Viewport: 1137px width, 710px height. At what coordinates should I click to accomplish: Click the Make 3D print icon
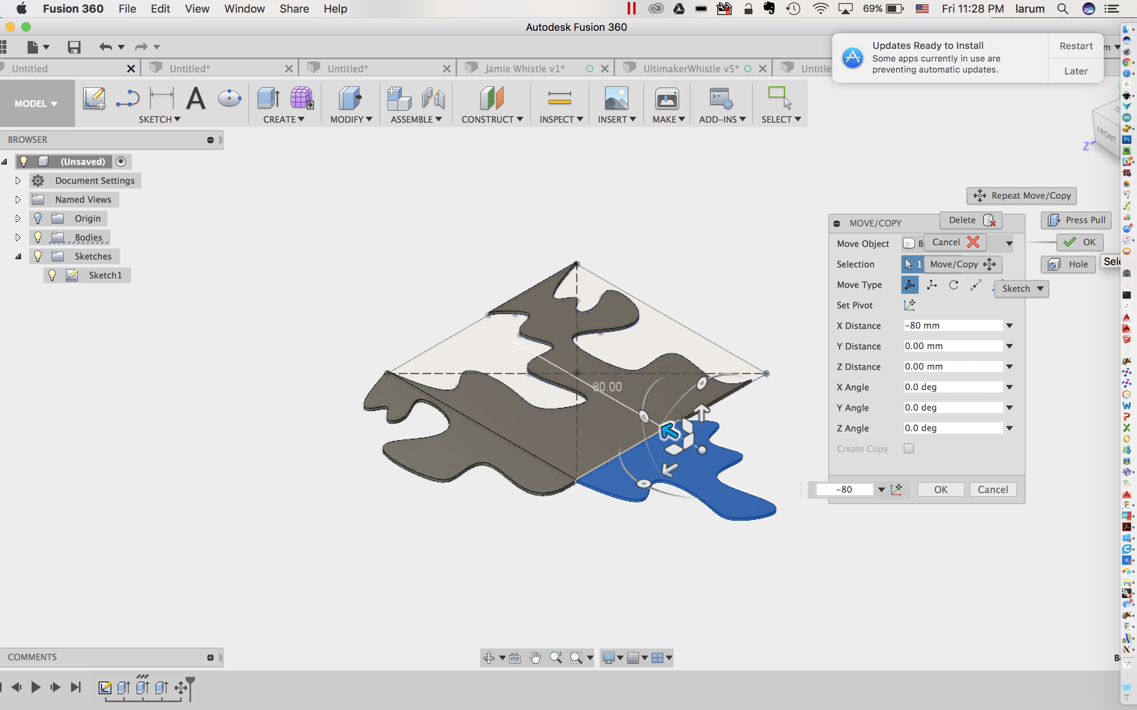[x=667, y=99]
